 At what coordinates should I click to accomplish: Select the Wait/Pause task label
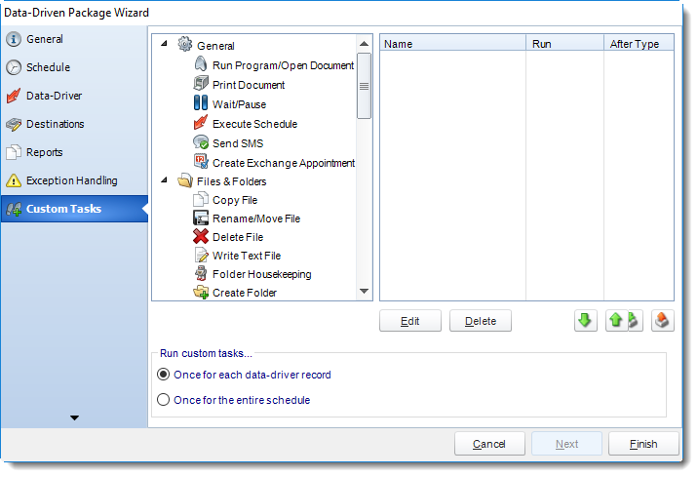point(240,104)
